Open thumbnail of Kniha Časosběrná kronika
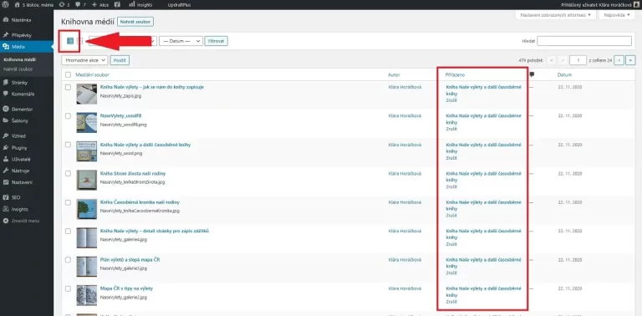 (87, 209)
